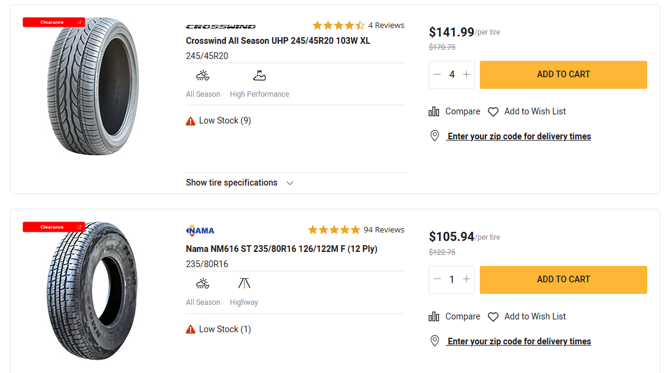Increase the Crosswind tire quantity with plus
Screen dimensions: 668x373
[466, 74]
